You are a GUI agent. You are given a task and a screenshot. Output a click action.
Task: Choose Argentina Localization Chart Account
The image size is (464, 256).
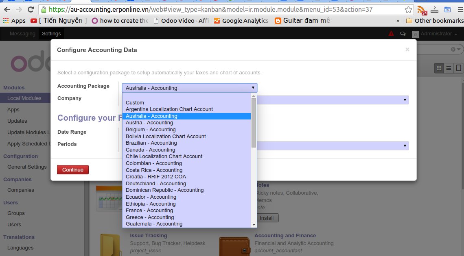coord(187,109)
